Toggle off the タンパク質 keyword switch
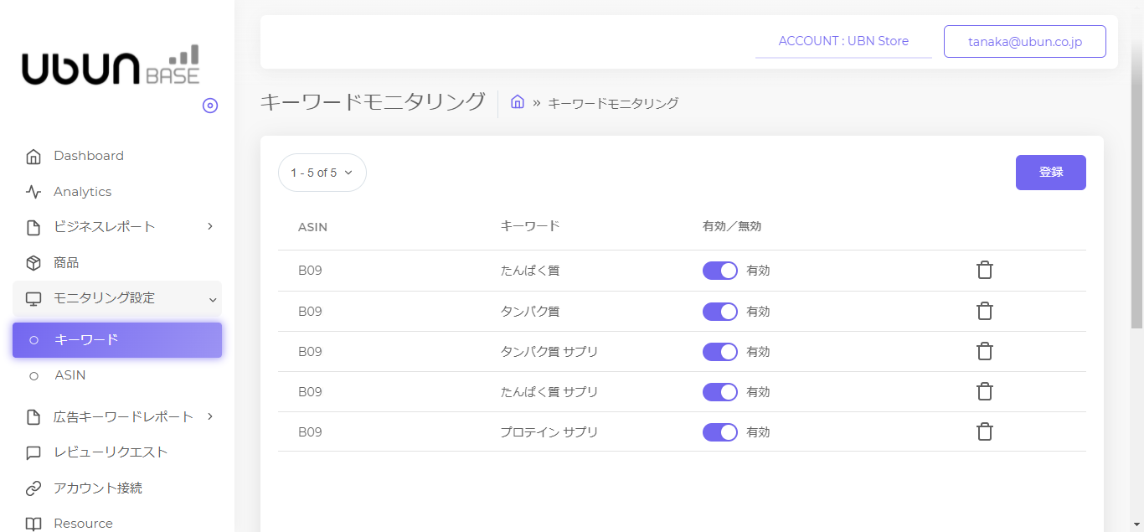 [x=720, y=312]
